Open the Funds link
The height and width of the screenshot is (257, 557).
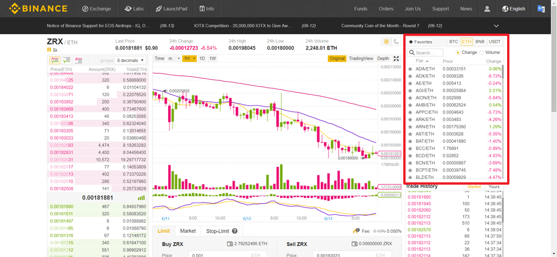pyautogui.click(x=361, y=9)
